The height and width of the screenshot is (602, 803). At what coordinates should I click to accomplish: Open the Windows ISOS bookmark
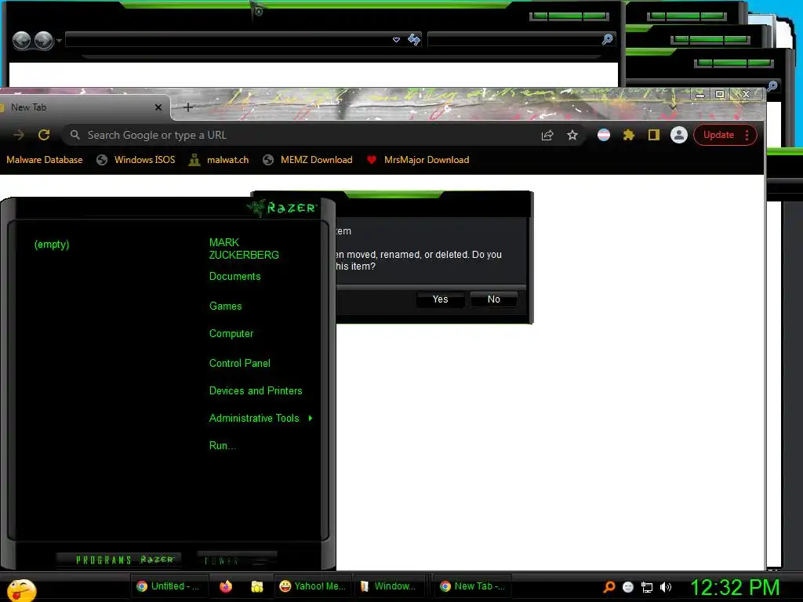136,160
